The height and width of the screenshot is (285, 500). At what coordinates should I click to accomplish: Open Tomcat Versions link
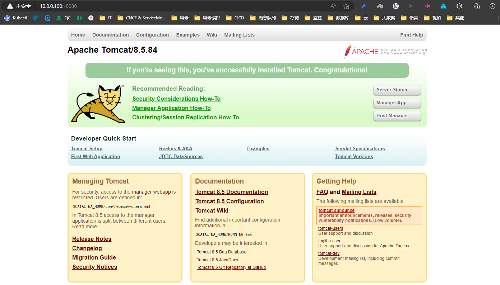354,156
